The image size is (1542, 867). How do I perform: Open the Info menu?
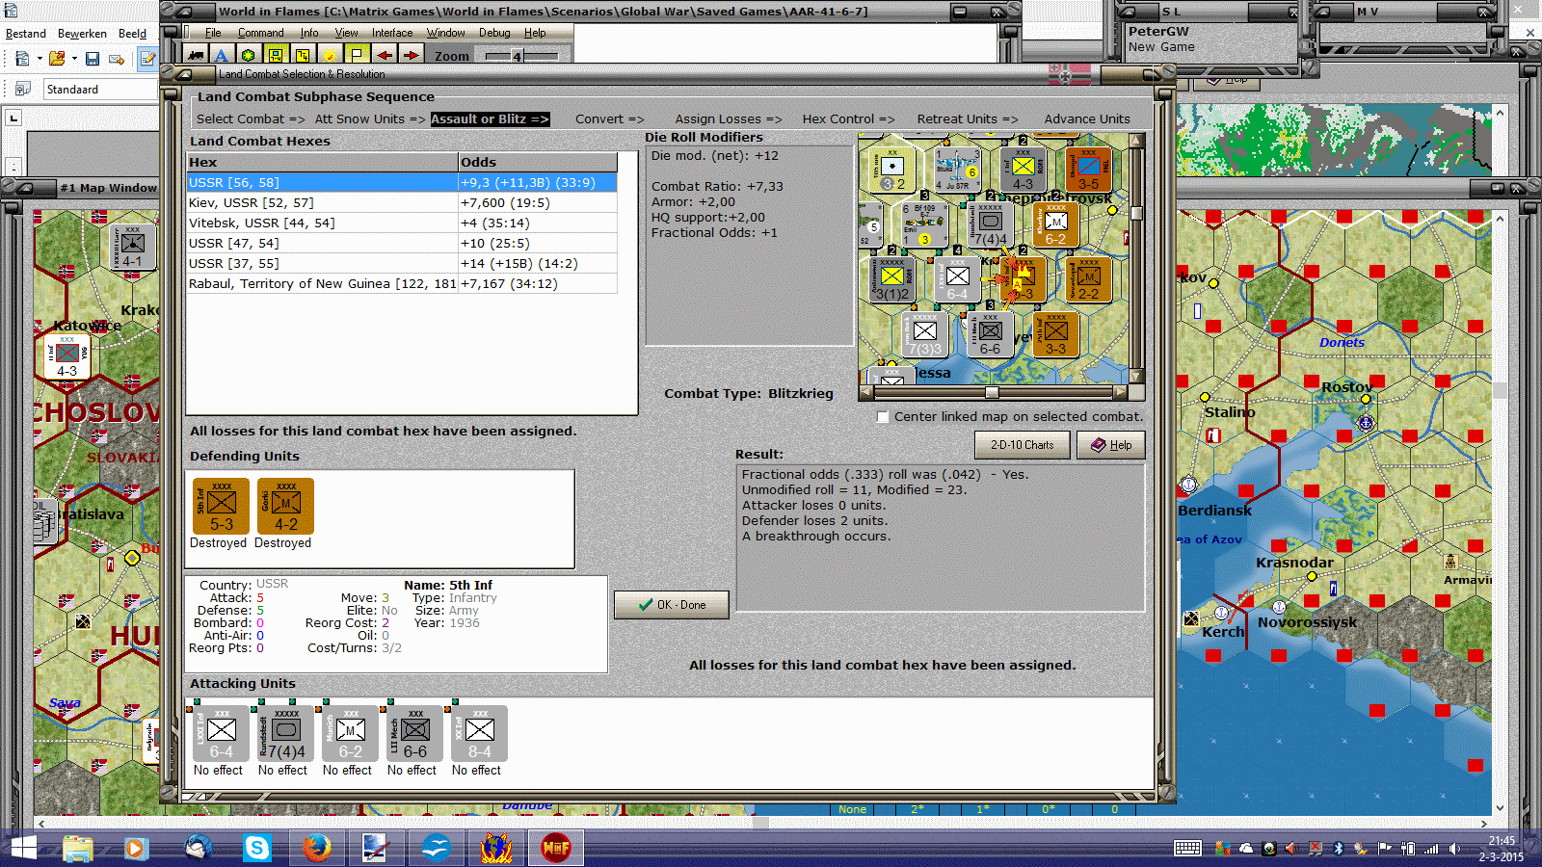point(308,33)
